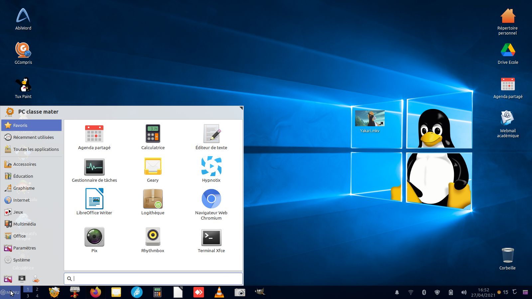Image resolution: width=532 pixels, height=299 pixels.
Task: Open Drive Ecole desktop icon
Action: (508, 53)
